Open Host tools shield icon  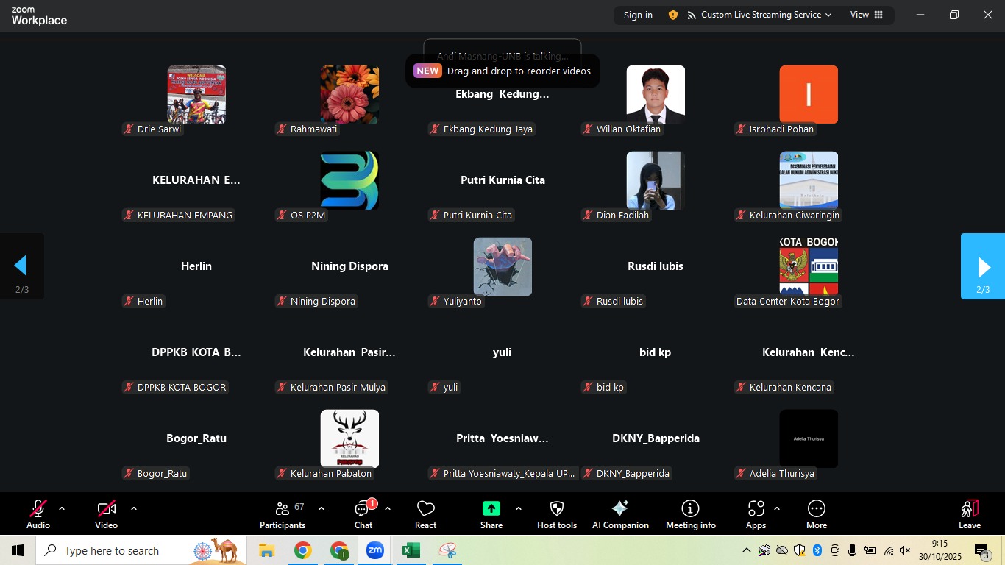(x=557, y=514)
